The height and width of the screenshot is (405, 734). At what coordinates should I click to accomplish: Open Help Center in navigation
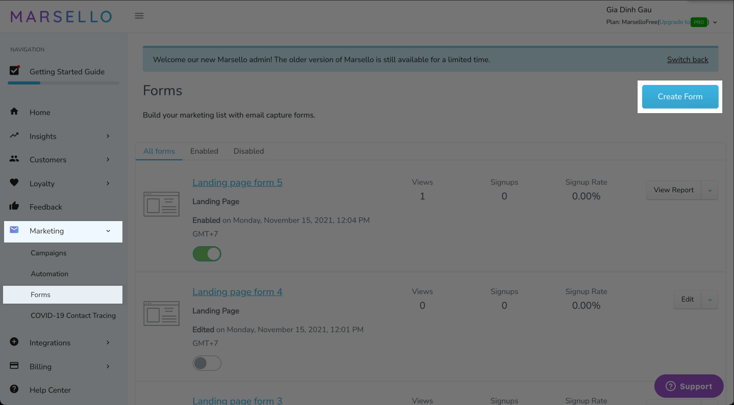(x=50, y=390)
